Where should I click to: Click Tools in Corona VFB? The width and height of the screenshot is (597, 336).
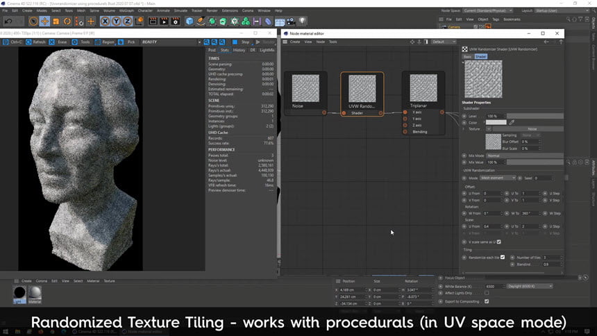[x=81, y=42]
